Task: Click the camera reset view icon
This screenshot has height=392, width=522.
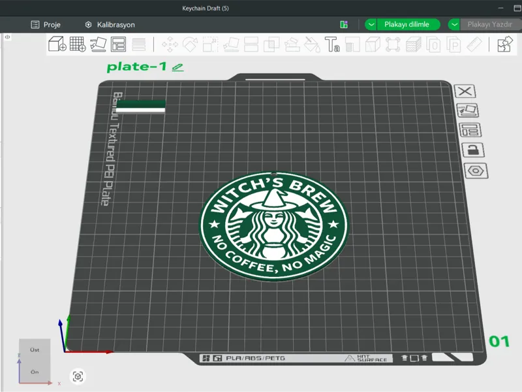Action: [x=78, y=377]
